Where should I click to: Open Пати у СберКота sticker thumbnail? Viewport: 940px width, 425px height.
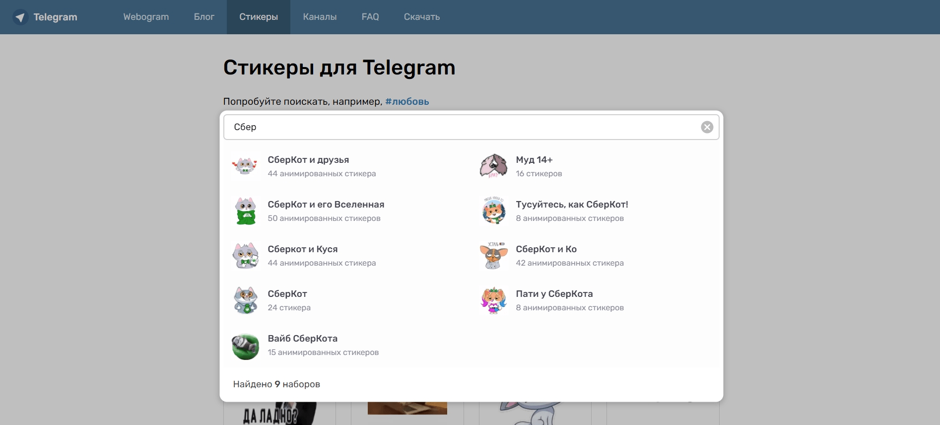pyautogui.click(x=493, y=300)
